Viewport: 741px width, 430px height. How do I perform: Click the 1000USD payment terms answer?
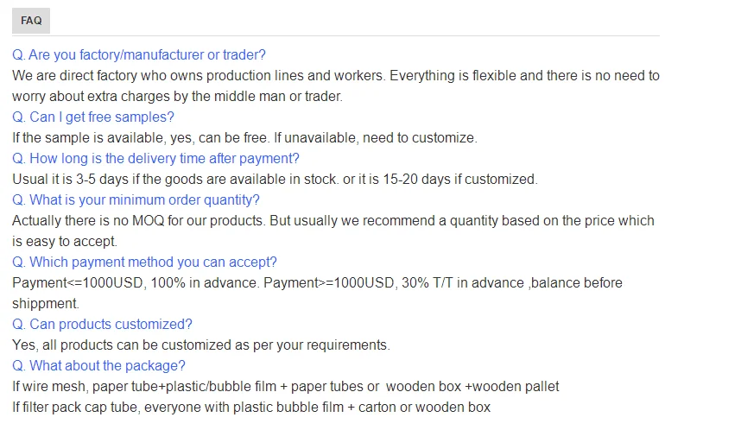tap(317, 293)
